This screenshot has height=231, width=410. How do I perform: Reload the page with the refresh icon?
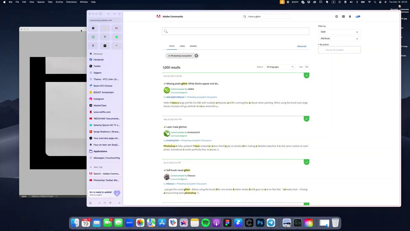pos(119,14)
